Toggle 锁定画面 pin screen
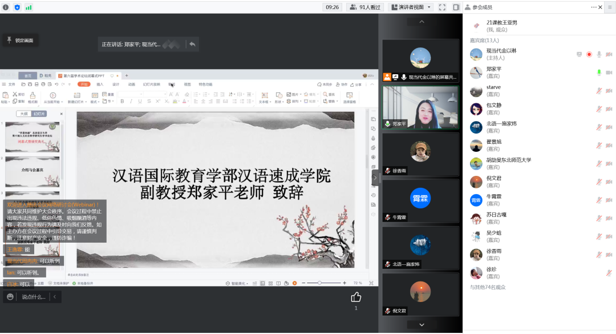Screen dimensions: 616x334 coord(20,41)
